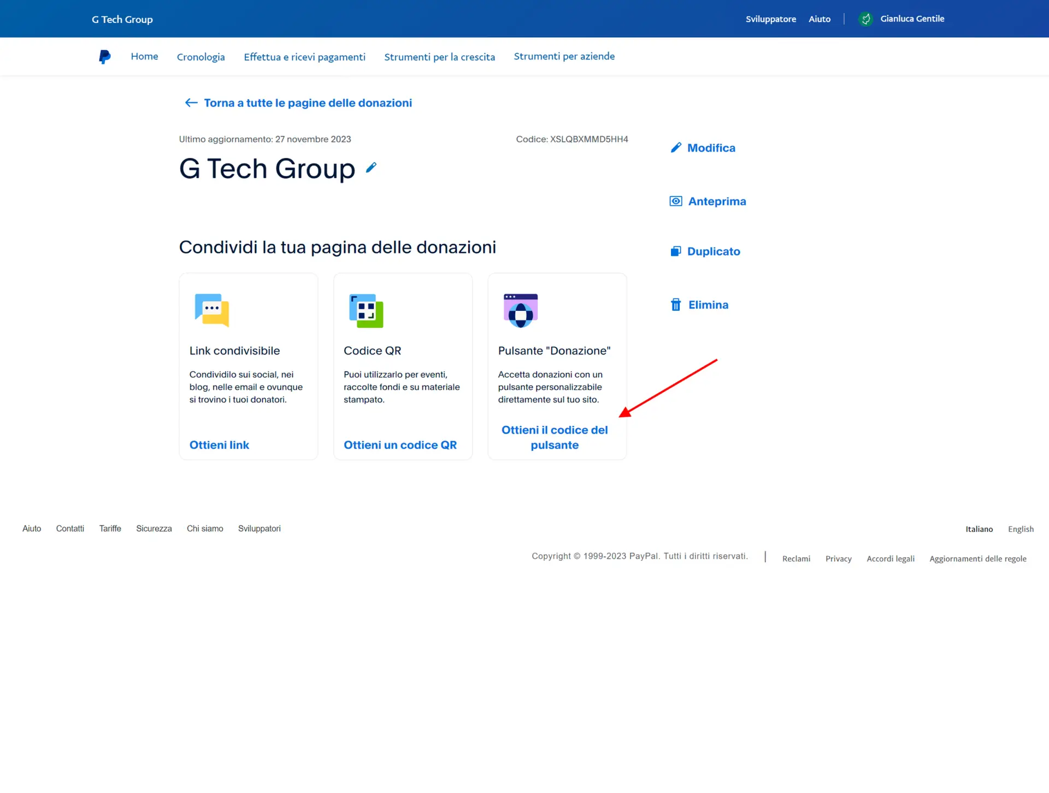Open Aggiornamenti delle regole link
The width and height of the screenshot is (1049, 793).
[978, 559]
